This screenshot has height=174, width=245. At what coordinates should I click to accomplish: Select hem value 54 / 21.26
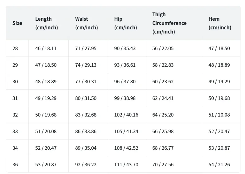[x=219, y=165]
